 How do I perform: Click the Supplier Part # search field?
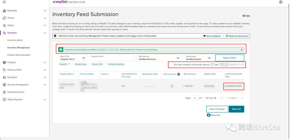point(112,58)
